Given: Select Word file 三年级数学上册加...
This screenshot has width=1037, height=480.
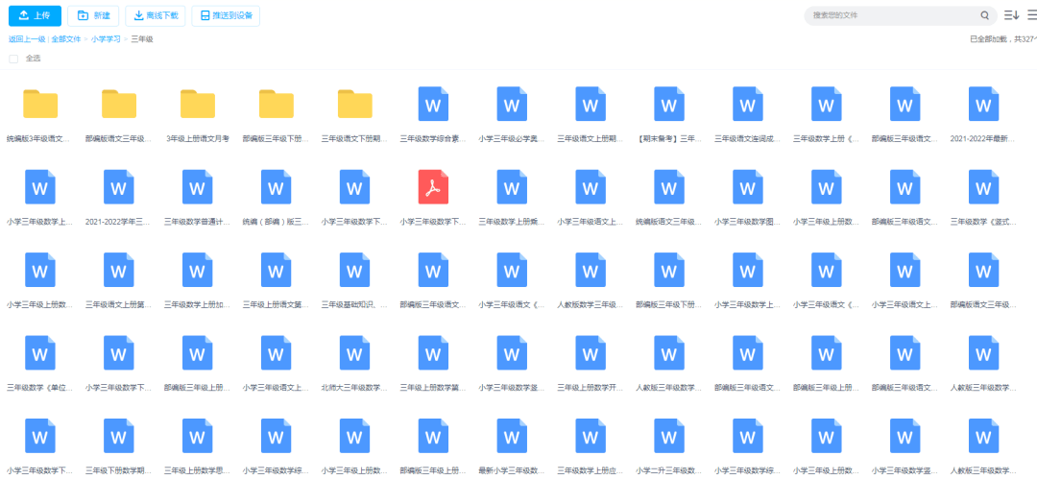Looking at the screenshot, I should pos(198,270).
